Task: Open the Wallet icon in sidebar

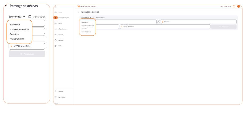Action: pyautogui.click(x=55, y=46)
